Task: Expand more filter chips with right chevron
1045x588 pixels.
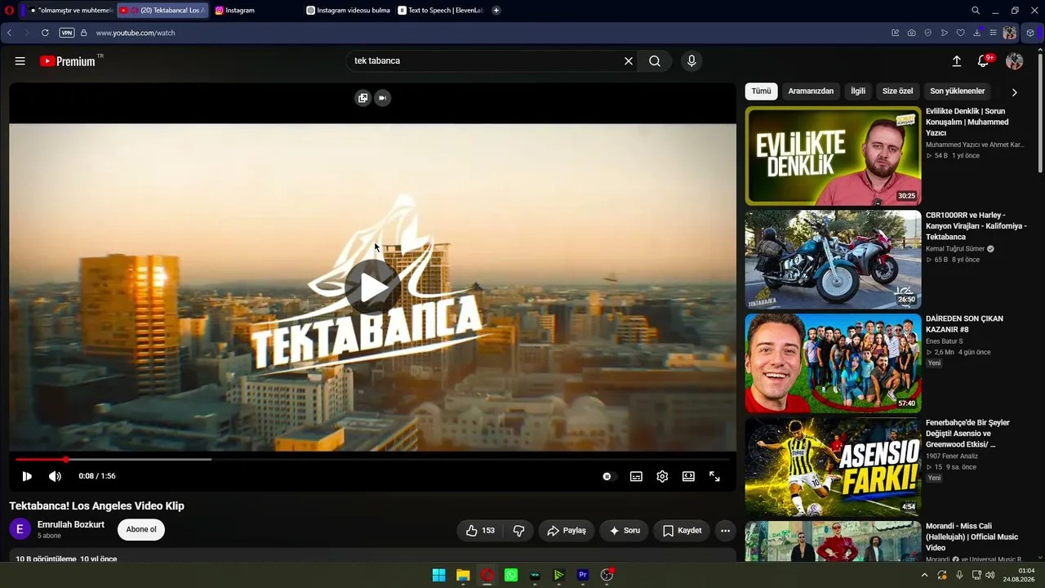Action: (1015, 92)
